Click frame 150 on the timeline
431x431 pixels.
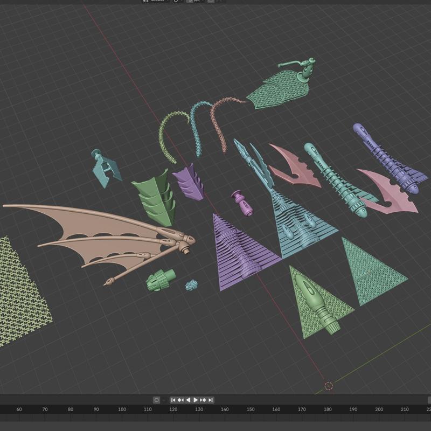[251, 410]
